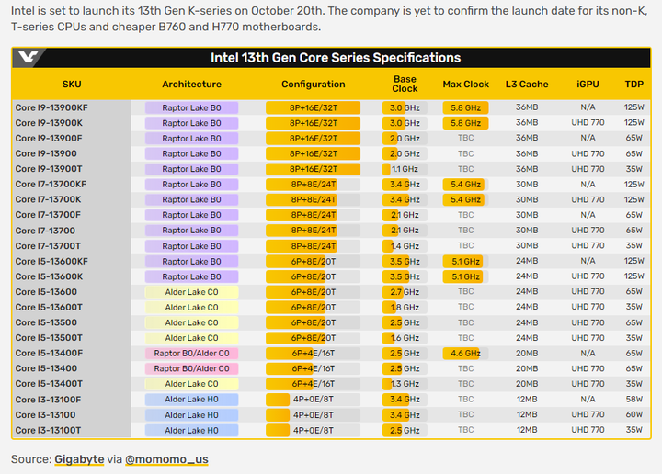Click the Max Clock column header

tap(465, 84)
